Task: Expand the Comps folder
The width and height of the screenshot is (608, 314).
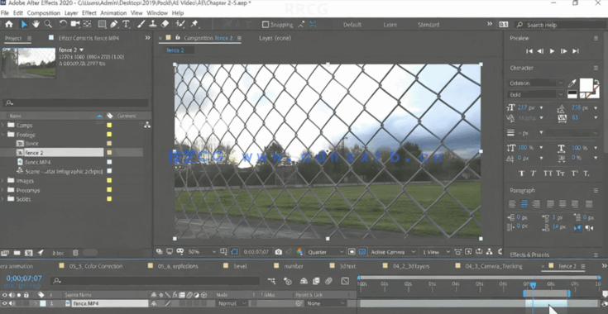Action: click(3, 125)
